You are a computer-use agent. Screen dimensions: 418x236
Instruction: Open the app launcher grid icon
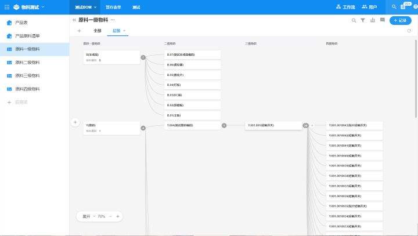pos(7,7)
